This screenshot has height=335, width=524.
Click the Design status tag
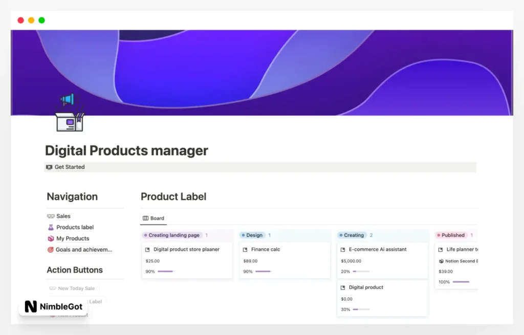252,235
